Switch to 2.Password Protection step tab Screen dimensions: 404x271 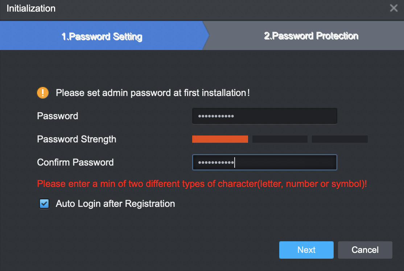(x=311, y=36)
